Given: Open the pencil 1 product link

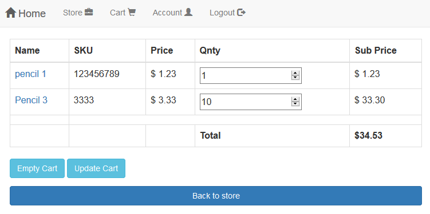Looking at the screenshot, I should (31, 74).
